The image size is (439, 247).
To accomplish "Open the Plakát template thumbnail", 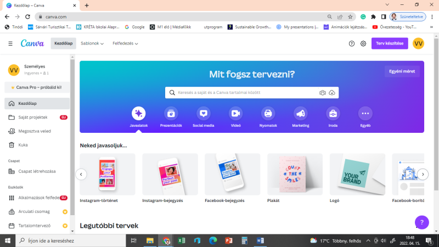I will (295, 174).
